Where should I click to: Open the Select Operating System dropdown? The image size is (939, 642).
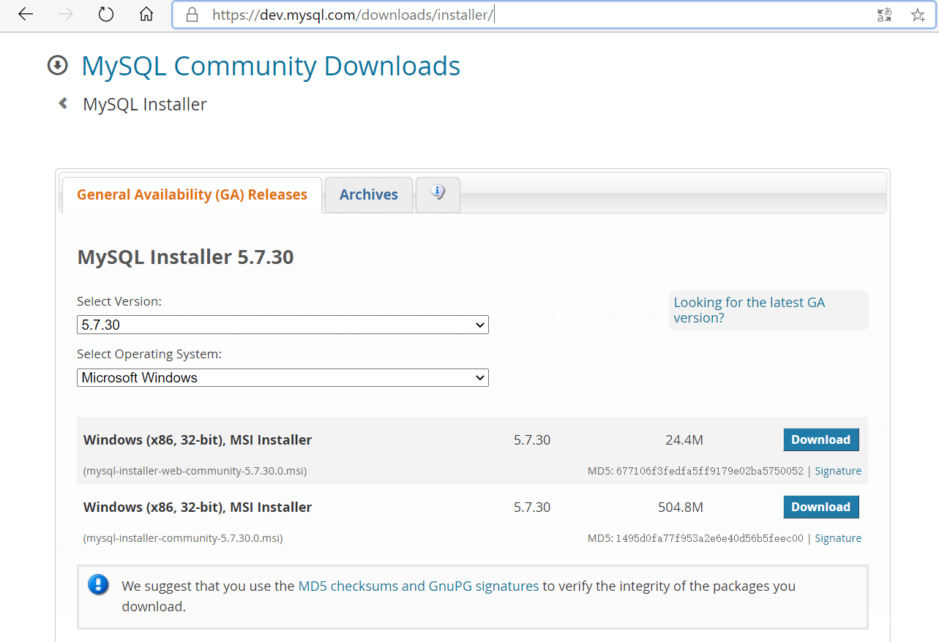click(283, 378)
